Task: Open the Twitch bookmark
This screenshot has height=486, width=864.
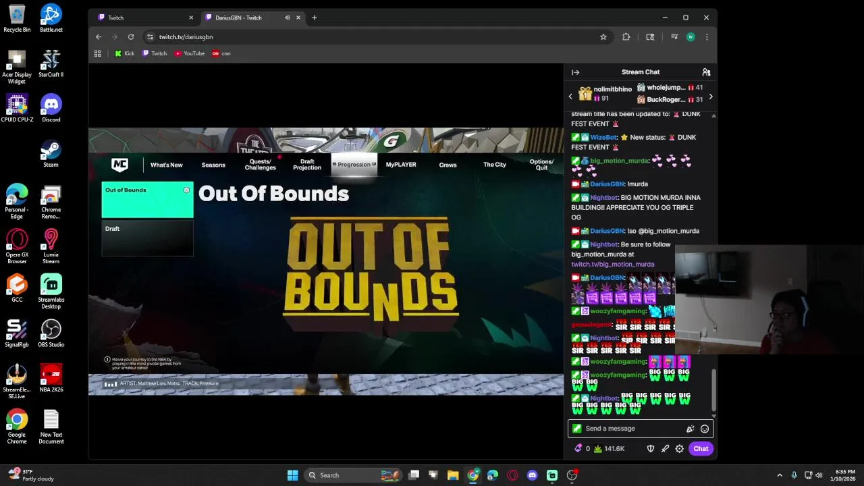Action: [155, 53]
